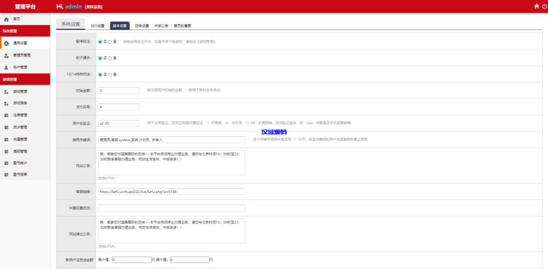Click the house icon beside 首页 in sidebar
This screenshot has width=548, height=269.
[6, 19]
